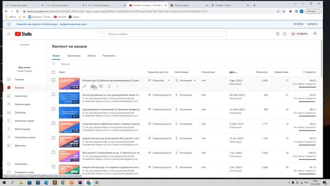Screen dimensions: 330x186
Task: Click the YouTube Studio logo
Action: click(23, 34)
